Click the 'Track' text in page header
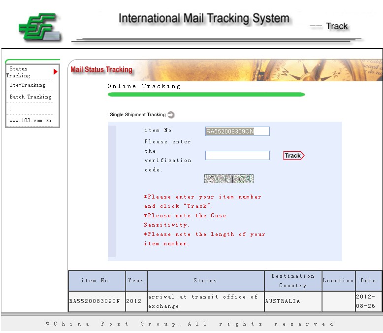 pyautogui.click(x=337, y=26)
